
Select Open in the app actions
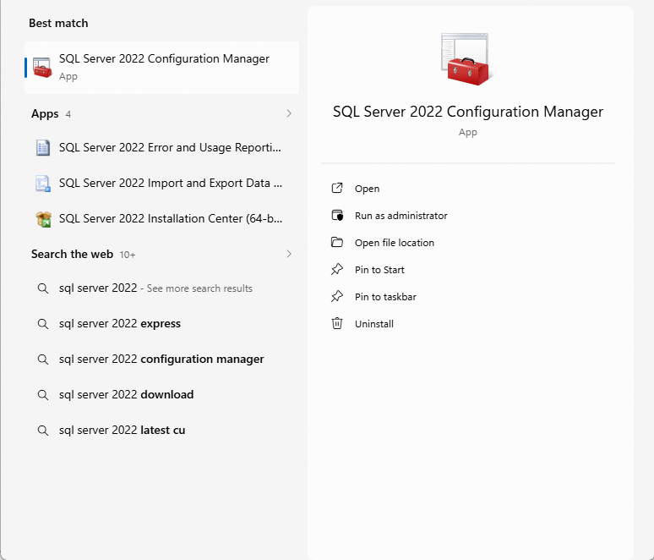click(367, 189)
